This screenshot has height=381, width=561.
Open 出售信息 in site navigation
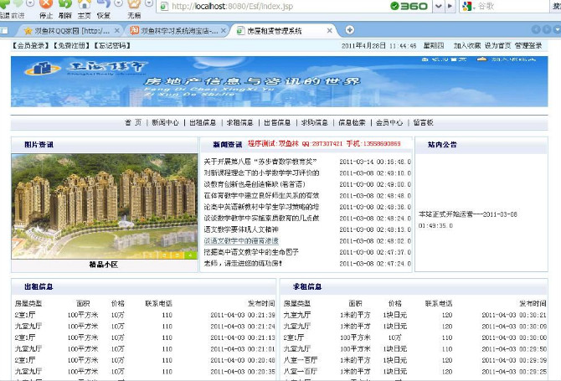277,123
